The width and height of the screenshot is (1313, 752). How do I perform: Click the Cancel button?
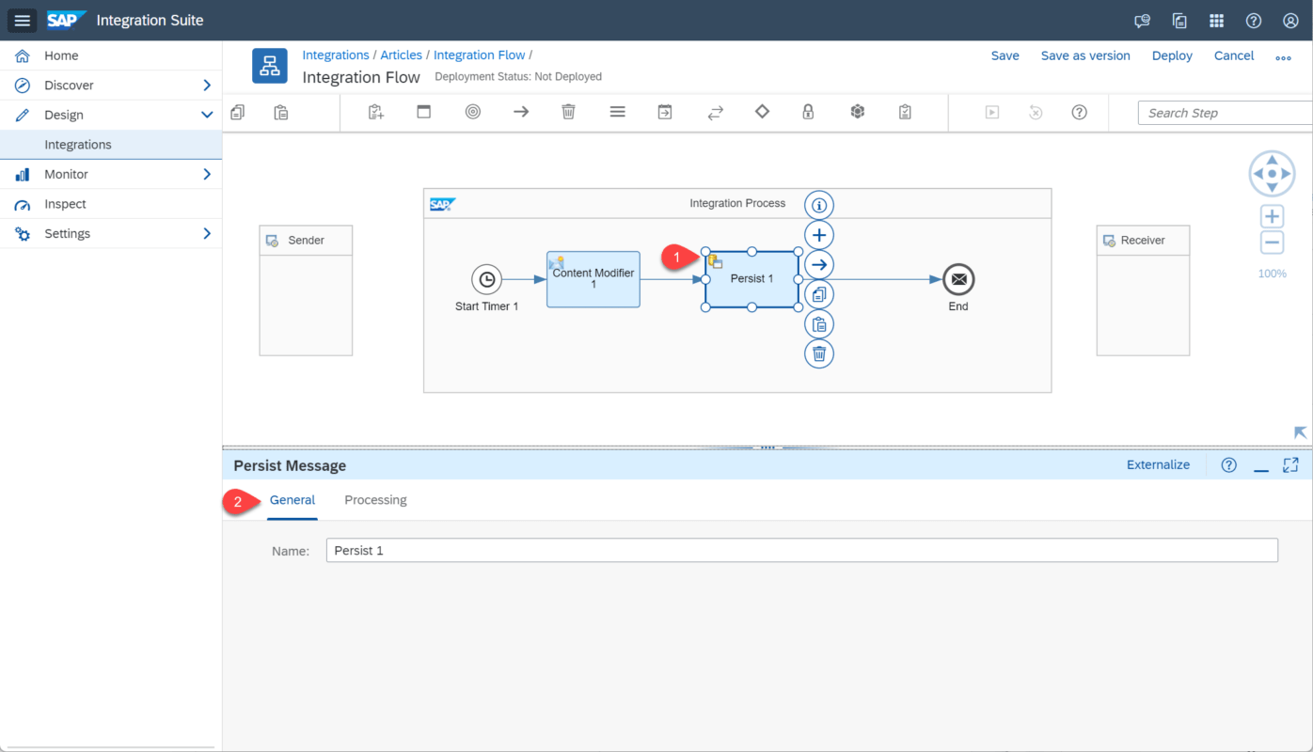[x=1234, y=55]
